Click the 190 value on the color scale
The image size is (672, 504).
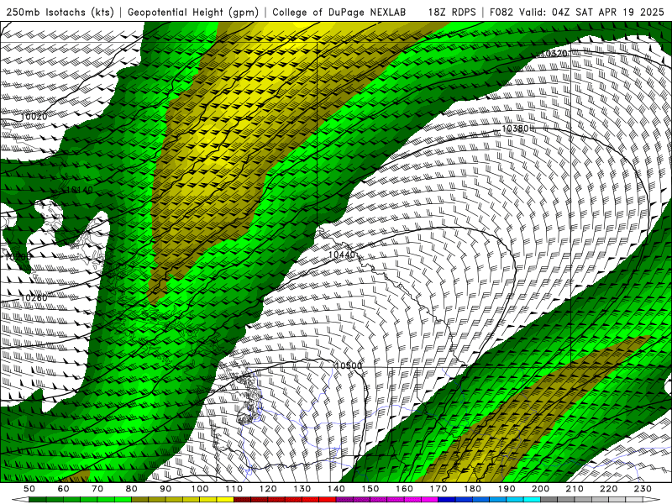(x=507, y=489)
